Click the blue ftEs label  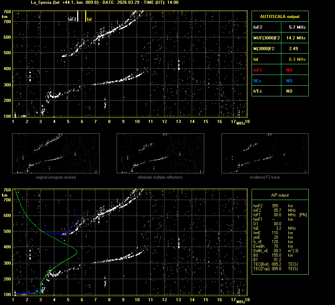tap(257, 80)
